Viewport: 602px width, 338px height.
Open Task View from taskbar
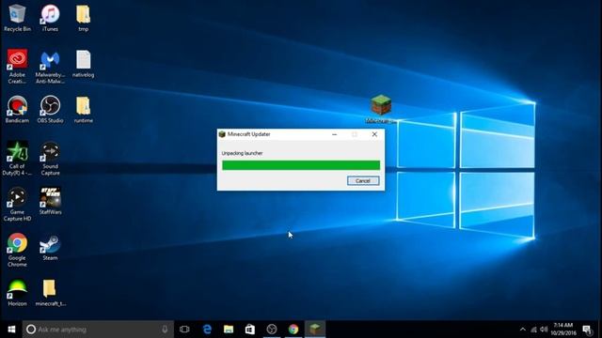coord(184,330)
